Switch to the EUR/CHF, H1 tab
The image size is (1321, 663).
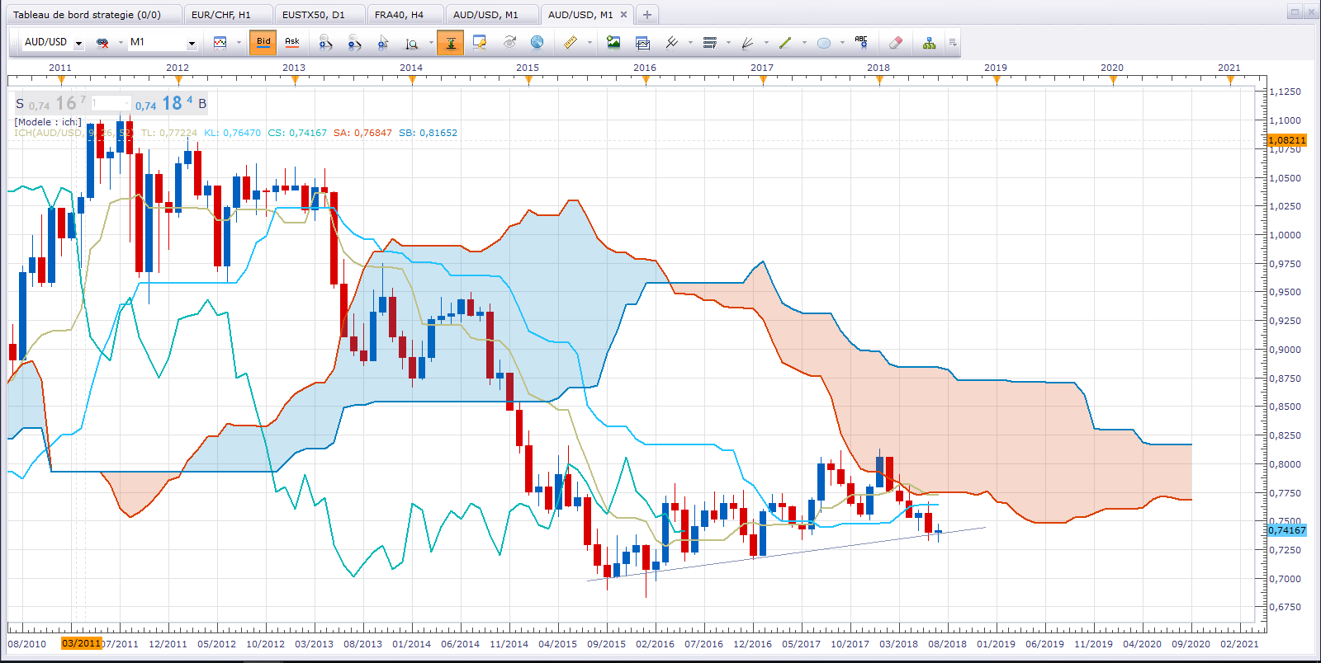(220, 15)
